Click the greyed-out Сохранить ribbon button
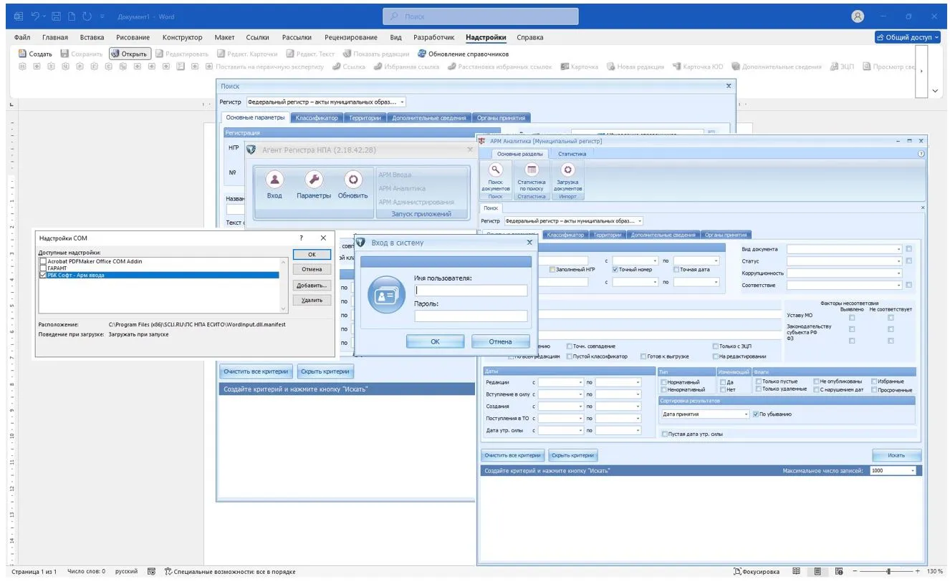 pos(82,54)
